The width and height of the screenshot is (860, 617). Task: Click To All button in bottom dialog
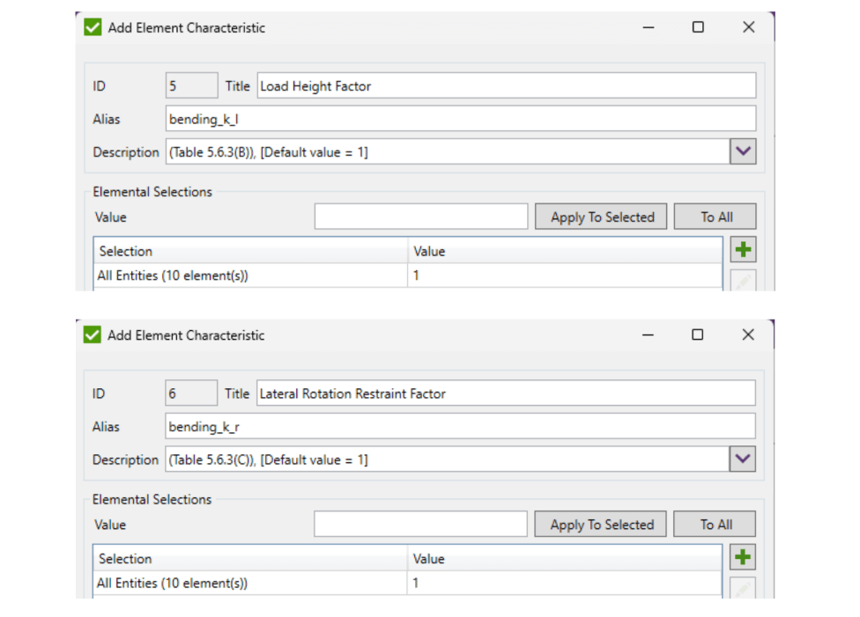714,525
